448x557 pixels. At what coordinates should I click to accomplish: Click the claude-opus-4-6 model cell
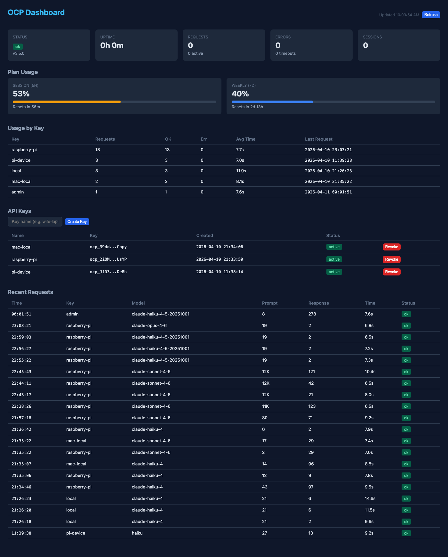tap(149, 326)
